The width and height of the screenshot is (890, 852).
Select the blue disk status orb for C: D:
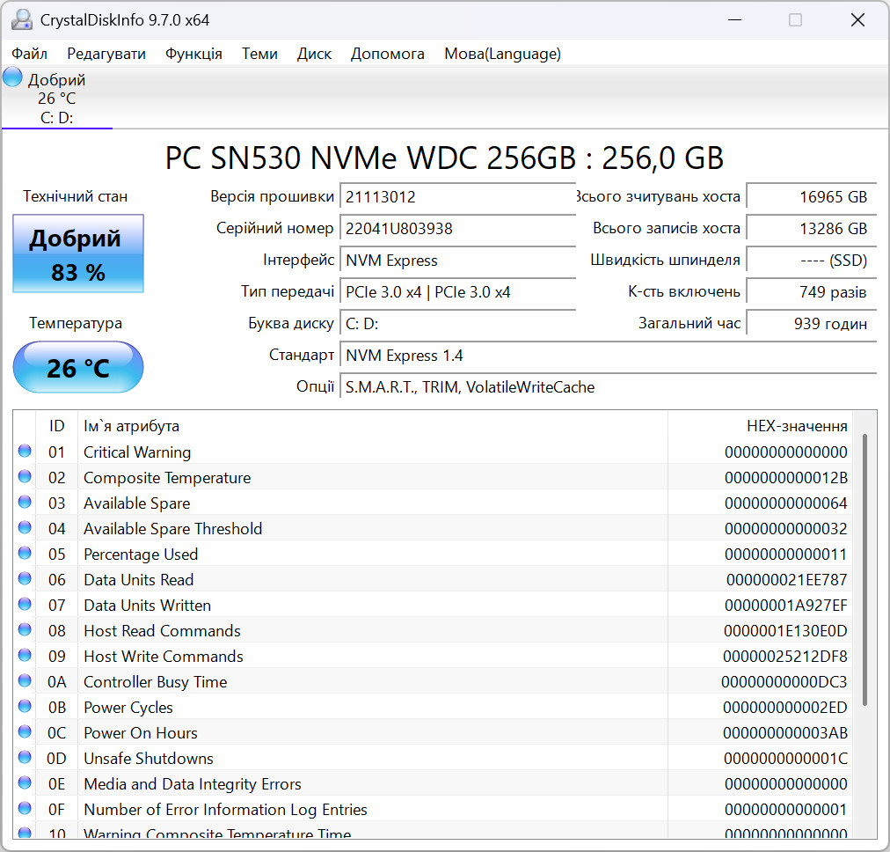coord(12,77)
